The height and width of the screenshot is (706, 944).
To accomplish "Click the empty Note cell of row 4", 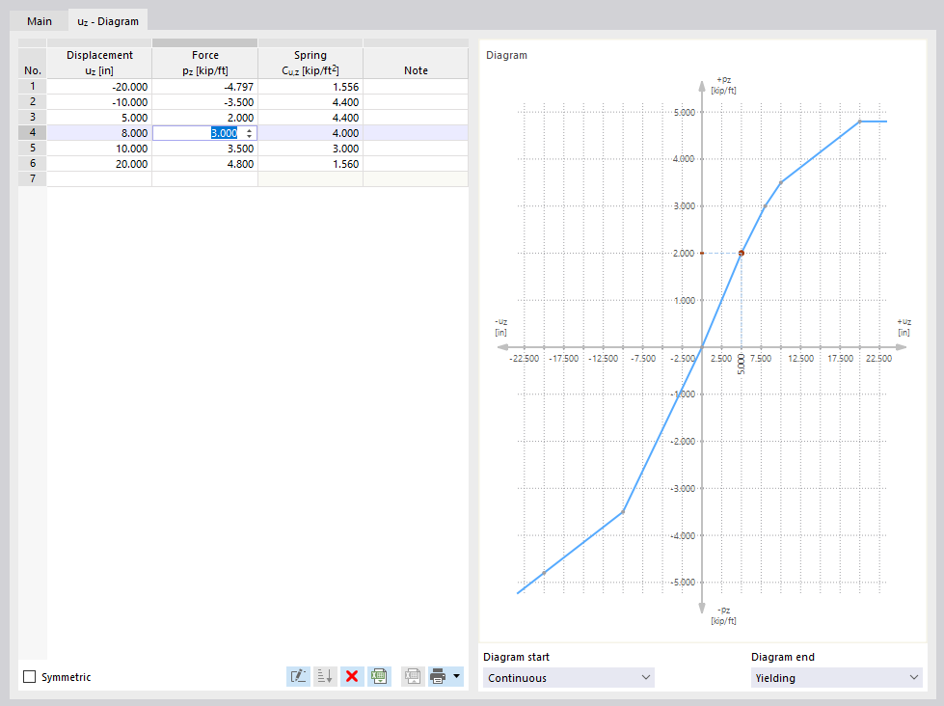I will coord(415,132).
